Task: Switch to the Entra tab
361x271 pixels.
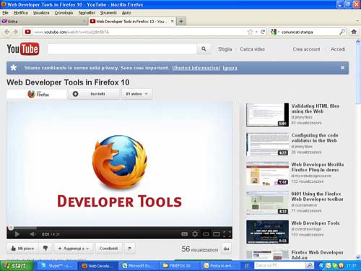Action: pos(44,21)
